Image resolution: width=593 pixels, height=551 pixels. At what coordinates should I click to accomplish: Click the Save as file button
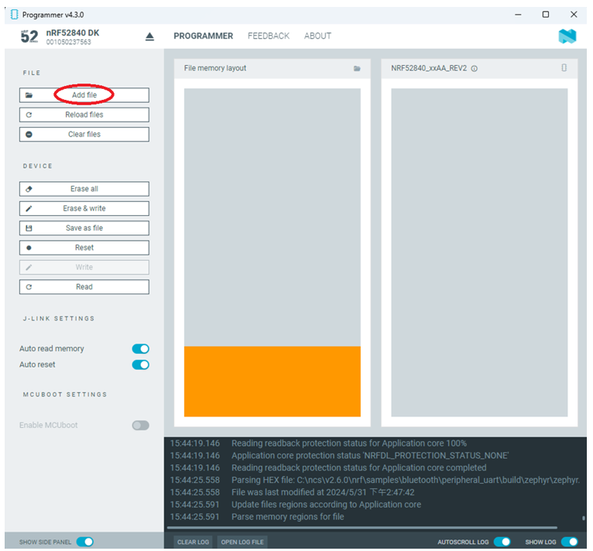84,228
